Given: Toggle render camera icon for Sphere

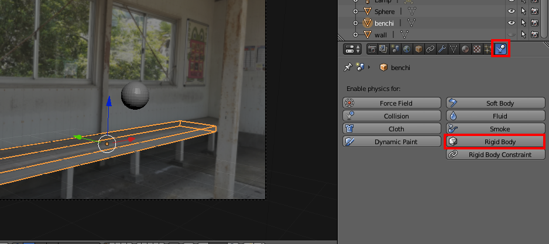Looking at the screenshot, I should tap(534, 11).
